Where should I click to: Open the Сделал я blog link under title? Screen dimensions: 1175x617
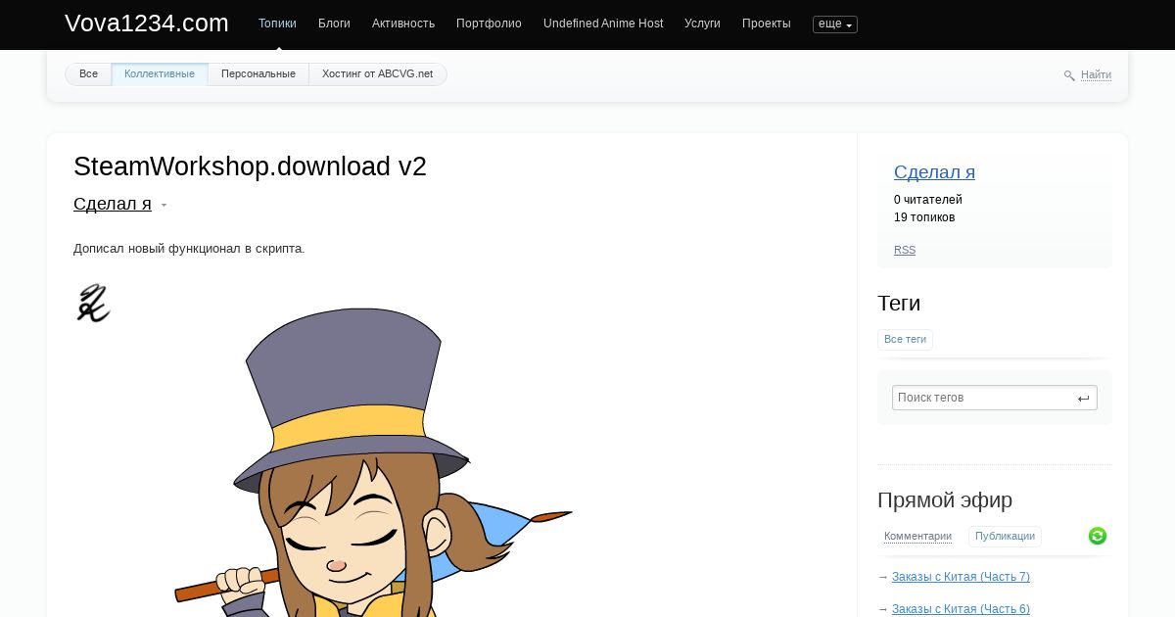point(113,204)
